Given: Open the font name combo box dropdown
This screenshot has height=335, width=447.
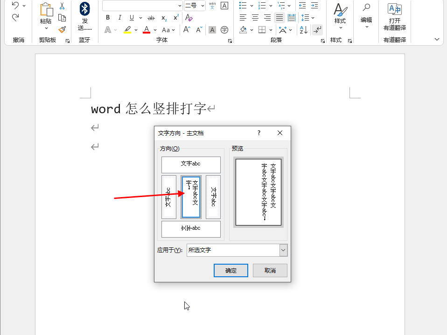Looking at the screenshot, I should click(180, 6).
